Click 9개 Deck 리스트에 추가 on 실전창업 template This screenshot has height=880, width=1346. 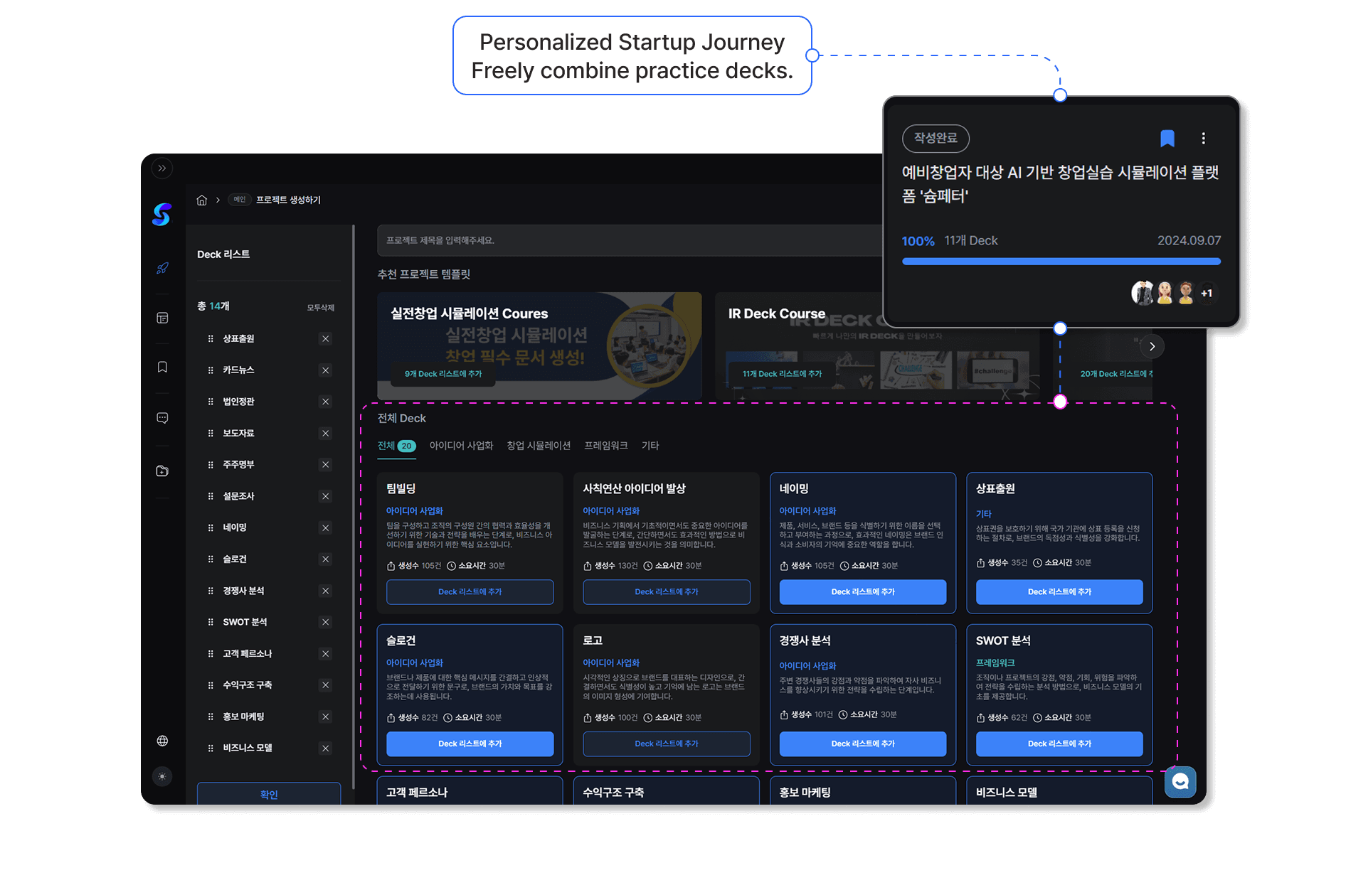pyautogui.click(x=443, y=374)
